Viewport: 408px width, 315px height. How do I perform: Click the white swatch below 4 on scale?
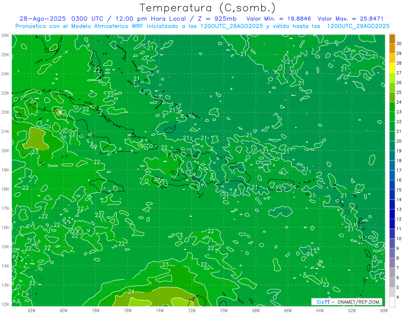coord(392,302)
